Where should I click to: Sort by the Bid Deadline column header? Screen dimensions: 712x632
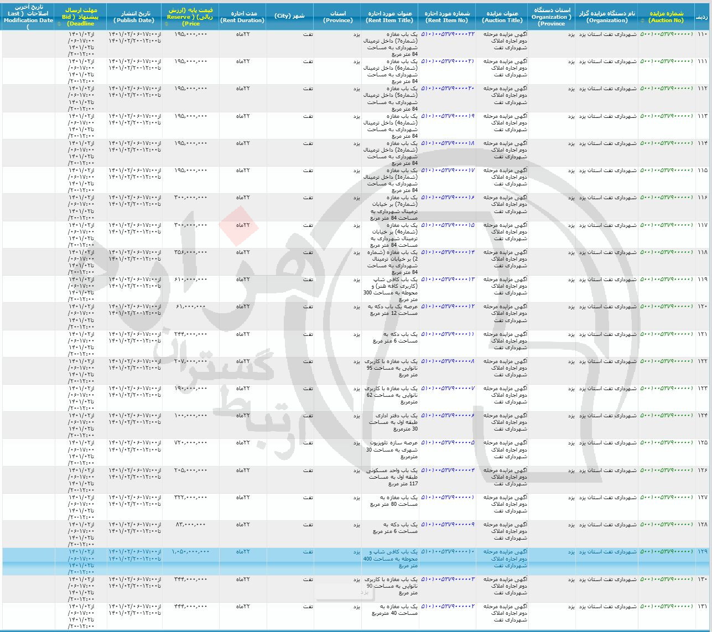81,17
